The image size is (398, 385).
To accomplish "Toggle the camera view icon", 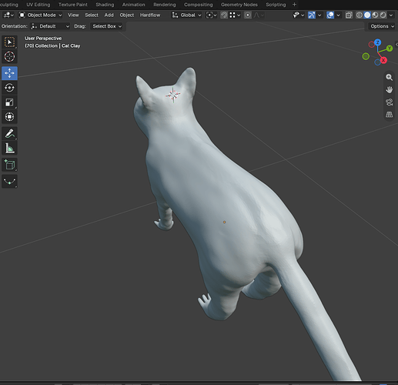I will [x=390, y=102].
